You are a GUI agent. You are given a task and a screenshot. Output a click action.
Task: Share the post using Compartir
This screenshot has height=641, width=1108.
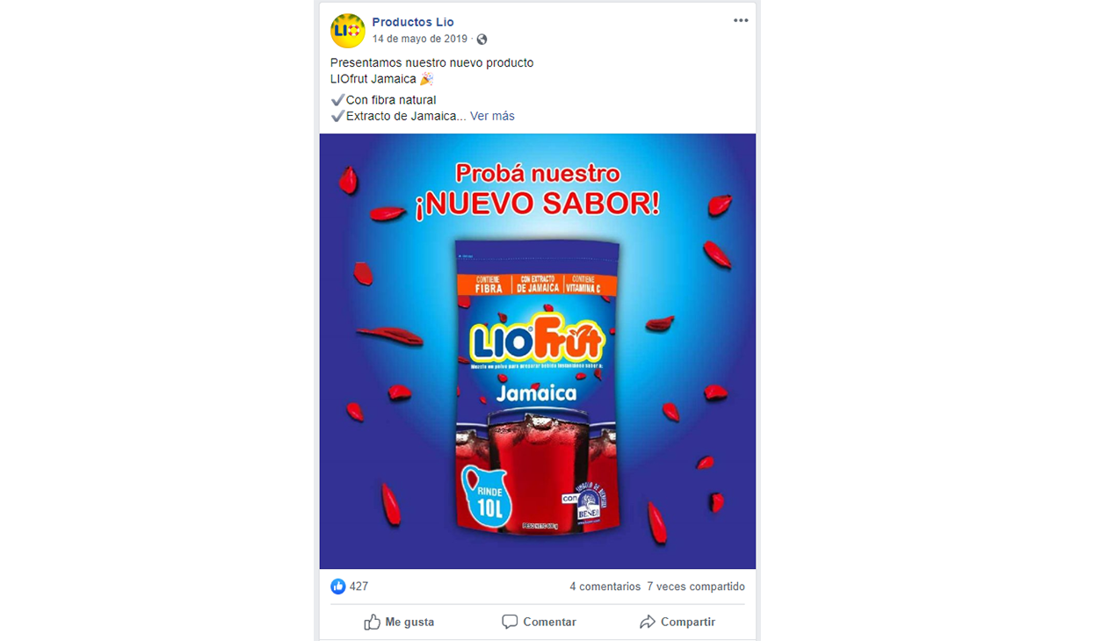pyautogui.click(x=677, y=622)
